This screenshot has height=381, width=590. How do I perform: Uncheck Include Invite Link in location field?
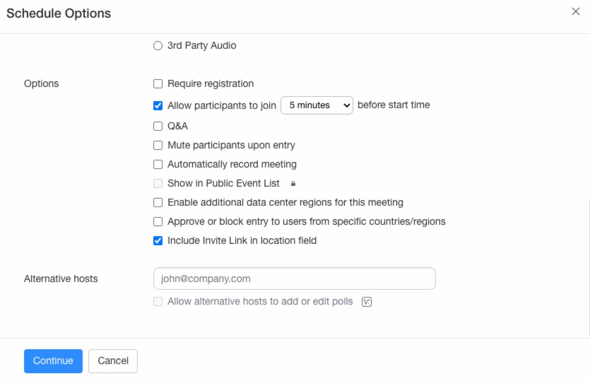tap(158, 241)
